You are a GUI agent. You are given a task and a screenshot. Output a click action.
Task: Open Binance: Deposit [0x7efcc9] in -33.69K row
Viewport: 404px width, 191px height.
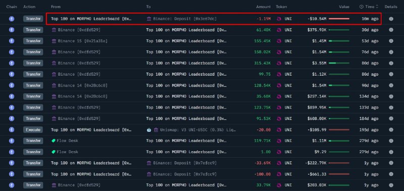(185, 163)
